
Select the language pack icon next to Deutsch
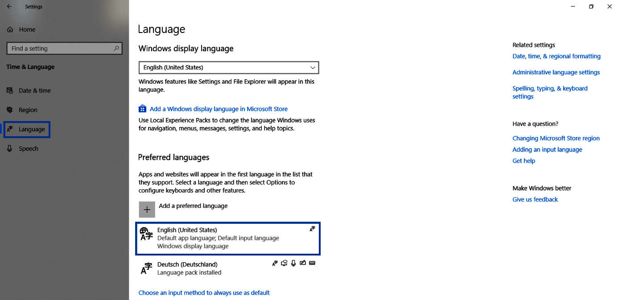[x=275, y=263]
